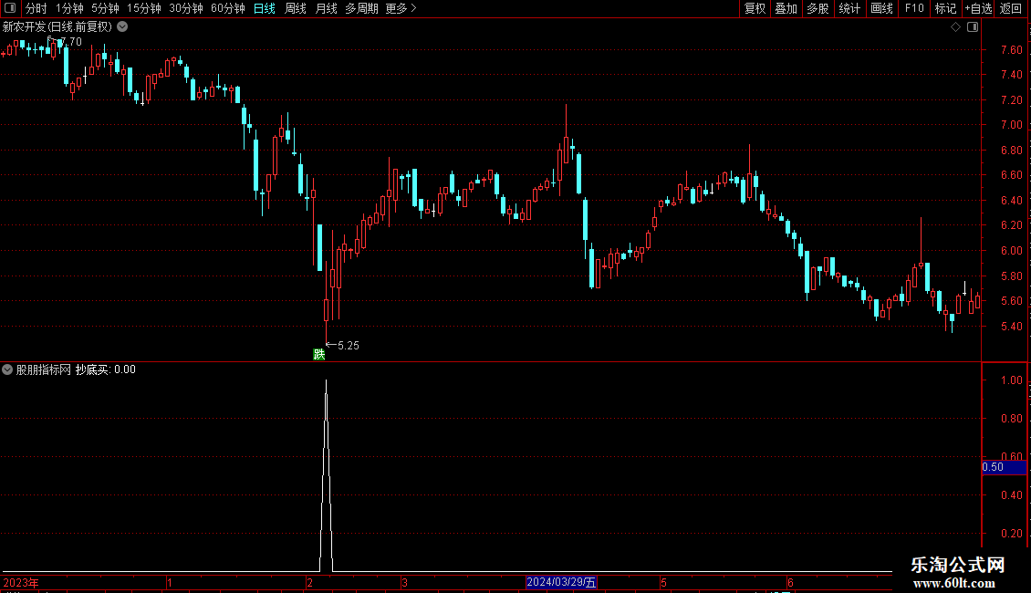Select the 5分钟 period
Image resolution: width=1031 pixels, height=593 pixels.
pyautogui.click(x=105, y=8)
